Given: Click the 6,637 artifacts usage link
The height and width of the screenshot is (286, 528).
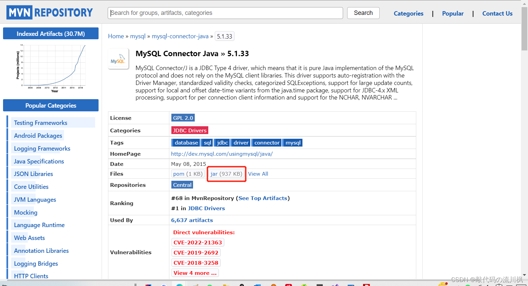Looking at the screenshot, I should click(192, 220).
